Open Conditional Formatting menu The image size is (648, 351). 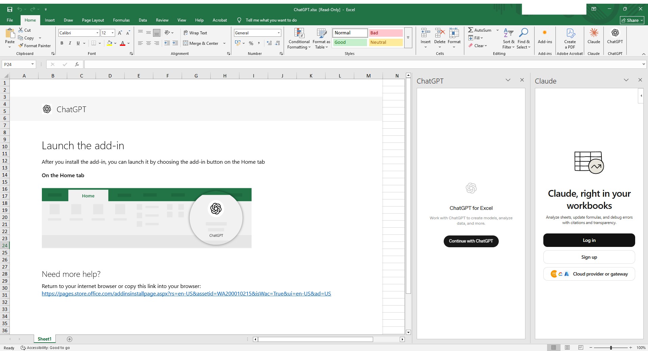coord(299,38)
